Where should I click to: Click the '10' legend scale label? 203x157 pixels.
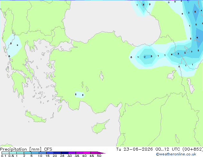pos(40,156)
